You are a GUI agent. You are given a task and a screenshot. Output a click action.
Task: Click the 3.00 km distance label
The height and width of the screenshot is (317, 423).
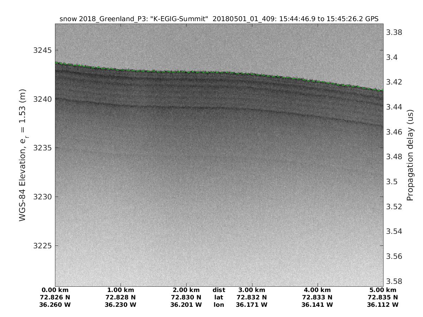(x=252, y=290)
